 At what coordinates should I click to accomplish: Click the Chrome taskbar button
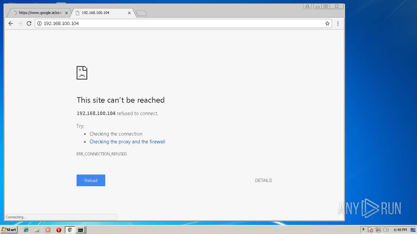(70, 230)
